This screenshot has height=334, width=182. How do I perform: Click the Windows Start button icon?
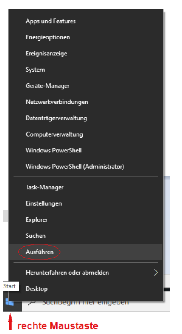click(x=9, y=303)
